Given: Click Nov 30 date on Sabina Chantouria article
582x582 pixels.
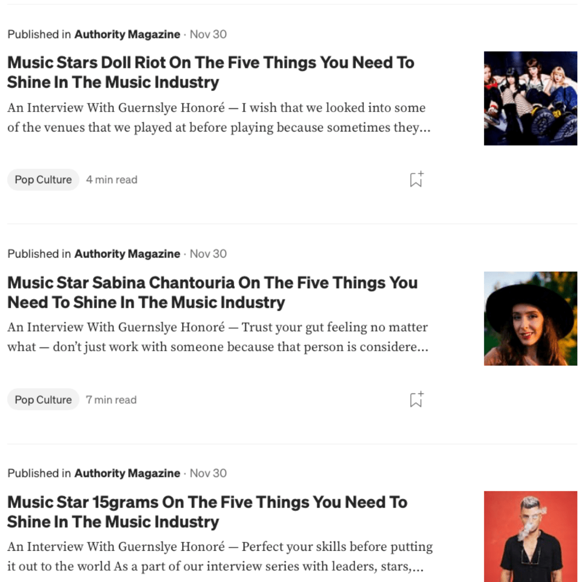Looking at the screenshot, I should pos(208,254).
